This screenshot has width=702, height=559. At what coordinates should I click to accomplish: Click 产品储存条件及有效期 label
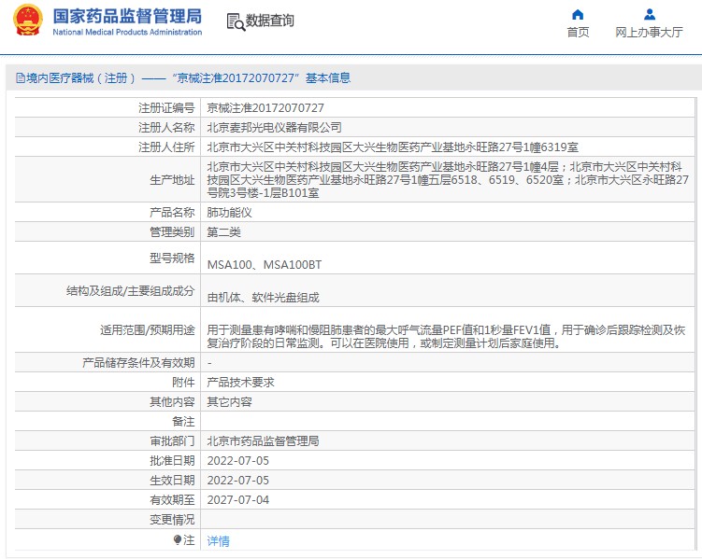pos(138,363)
